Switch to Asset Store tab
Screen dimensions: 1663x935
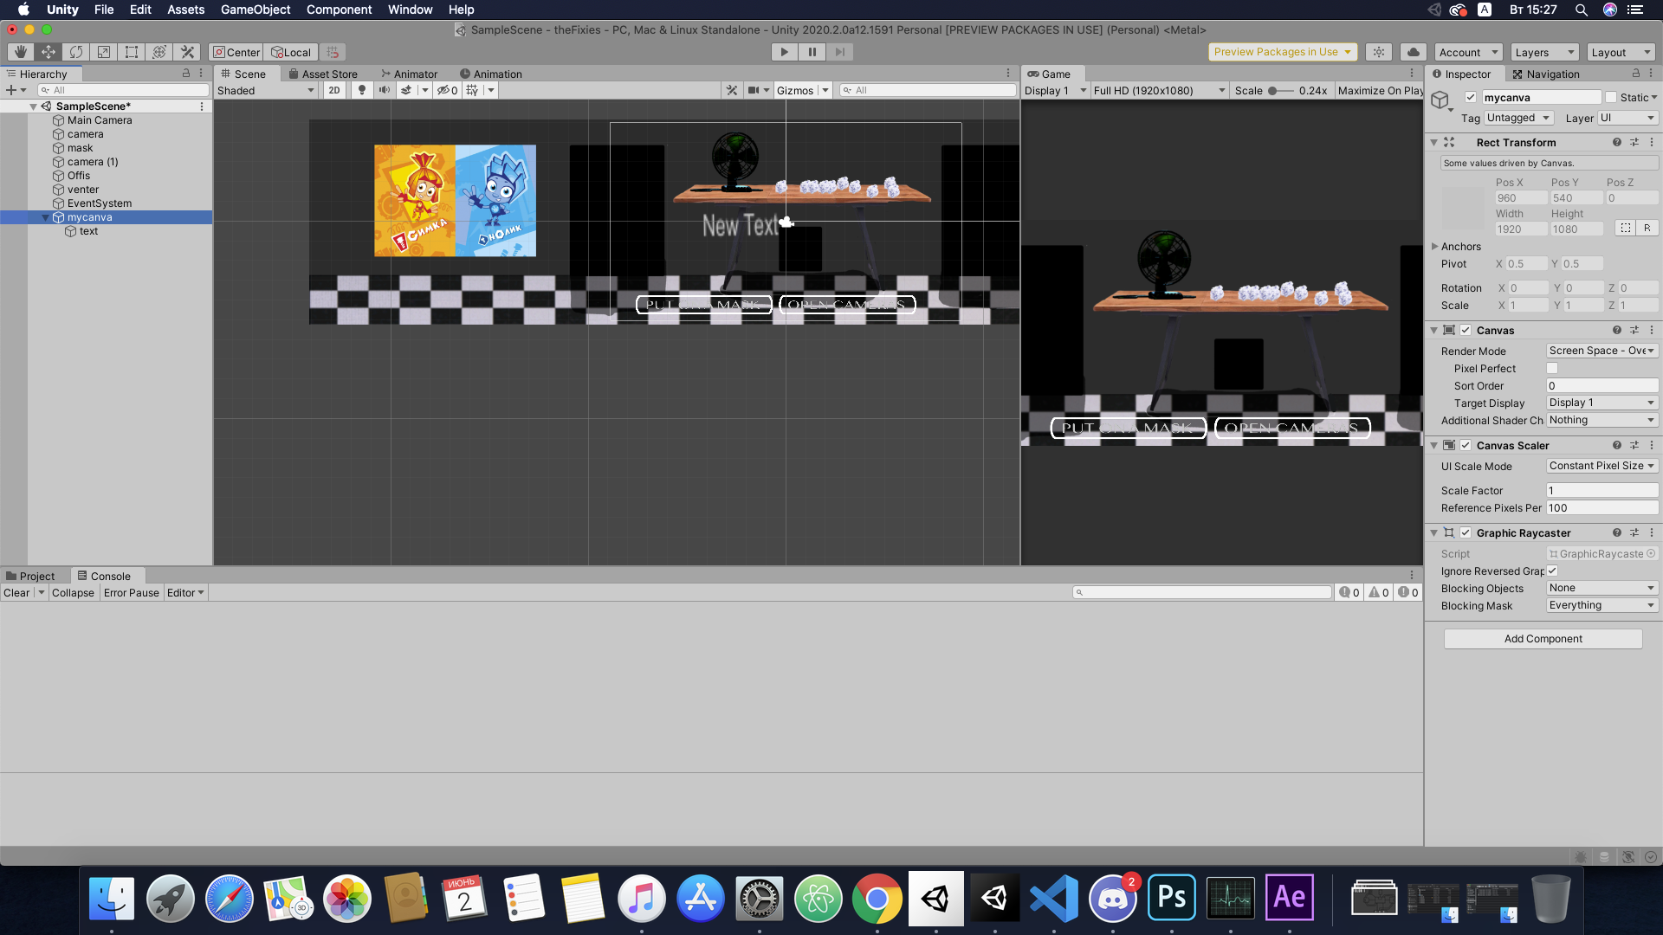322,74
